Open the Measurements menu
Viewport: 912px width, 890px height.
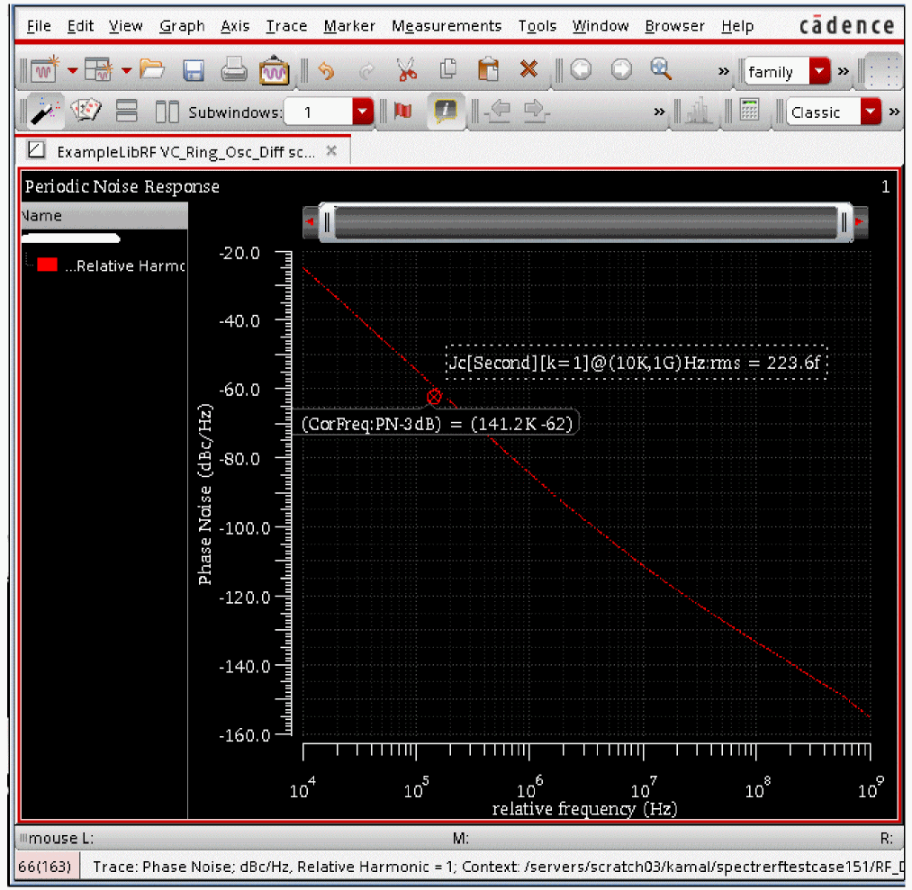tap(446, 26)
